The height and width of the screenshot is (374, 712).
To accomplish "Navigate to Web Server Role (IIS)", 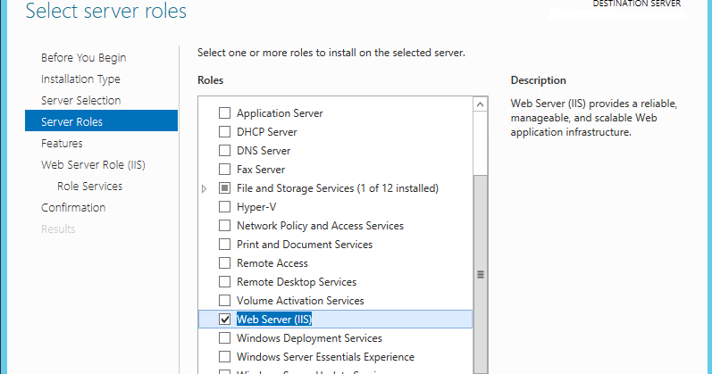I will 93,165.
